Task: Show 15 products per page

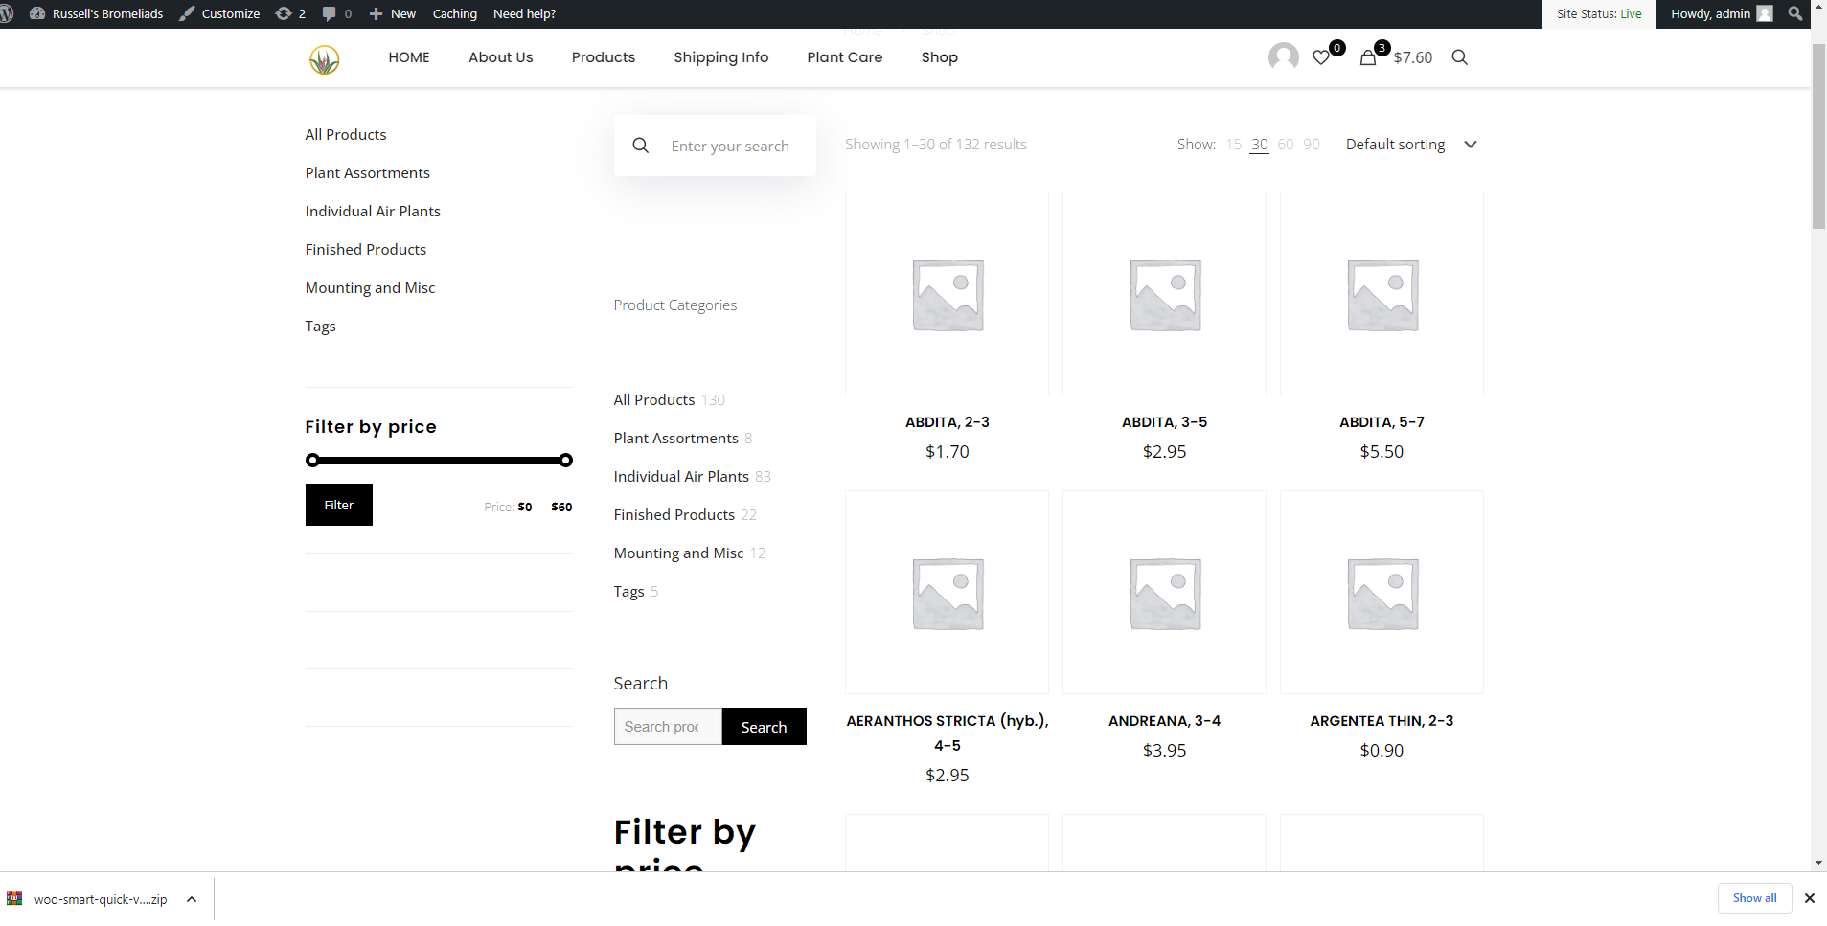Action: pos(1234,145)
